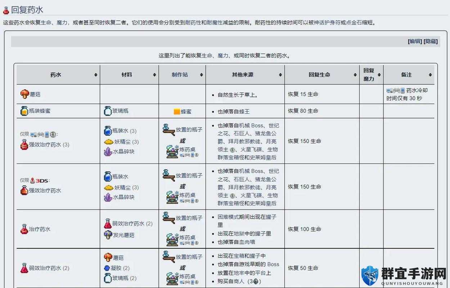Open the 商人 link
Viewport: 450px width, 288px height.
[239, 282]
